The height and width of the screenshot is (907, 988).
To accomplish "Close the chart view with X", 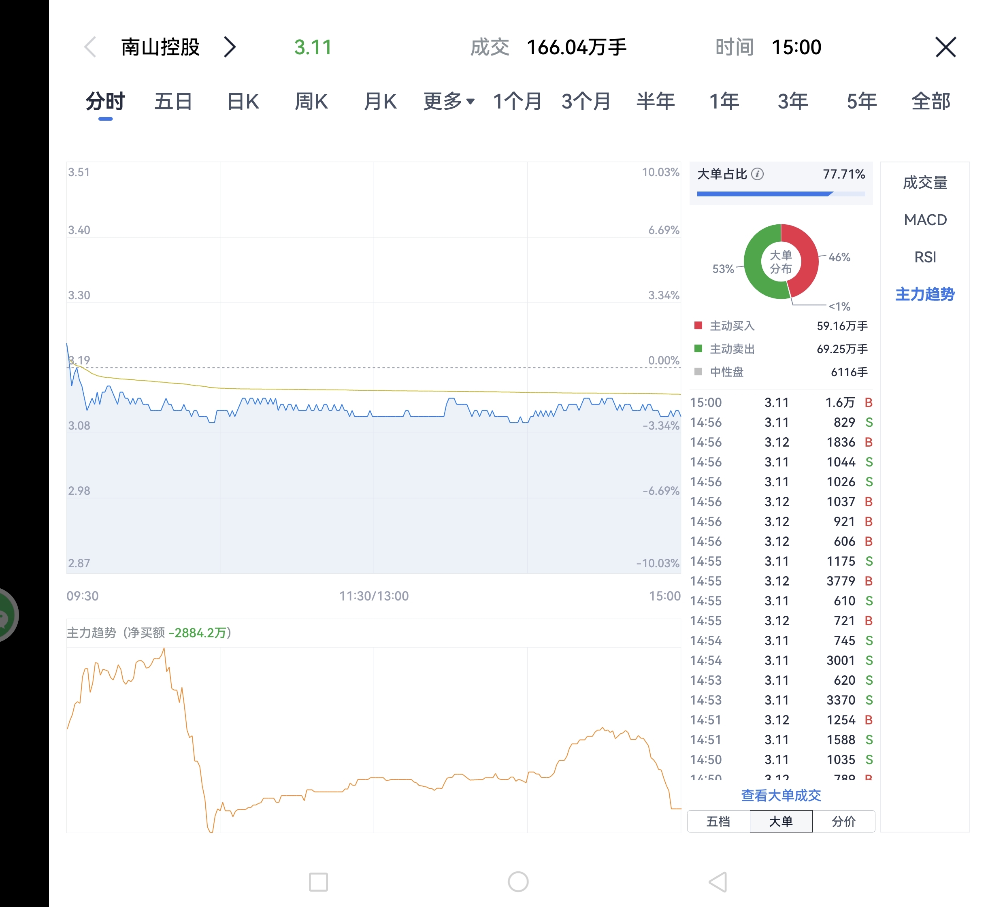I will coord(945,48).
